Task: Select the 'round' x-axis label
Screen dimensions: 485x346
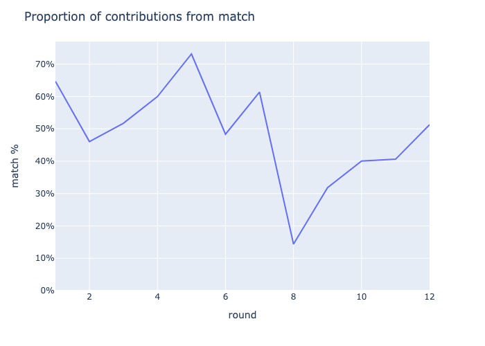Action: point(242,315)
